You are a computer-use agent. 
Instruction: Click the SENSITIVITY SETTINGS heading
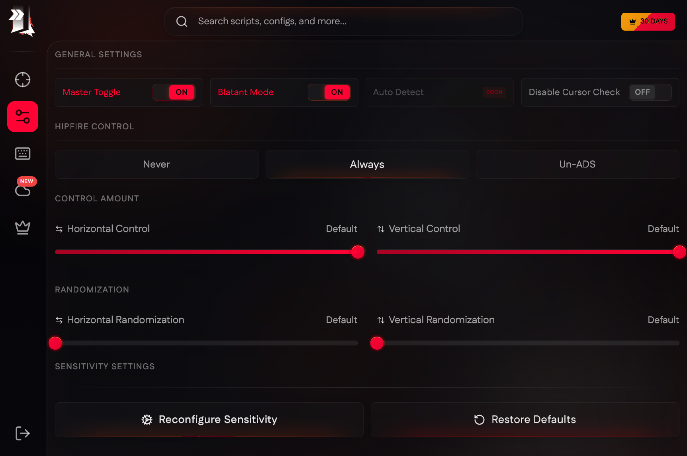(x=105, y=366)
